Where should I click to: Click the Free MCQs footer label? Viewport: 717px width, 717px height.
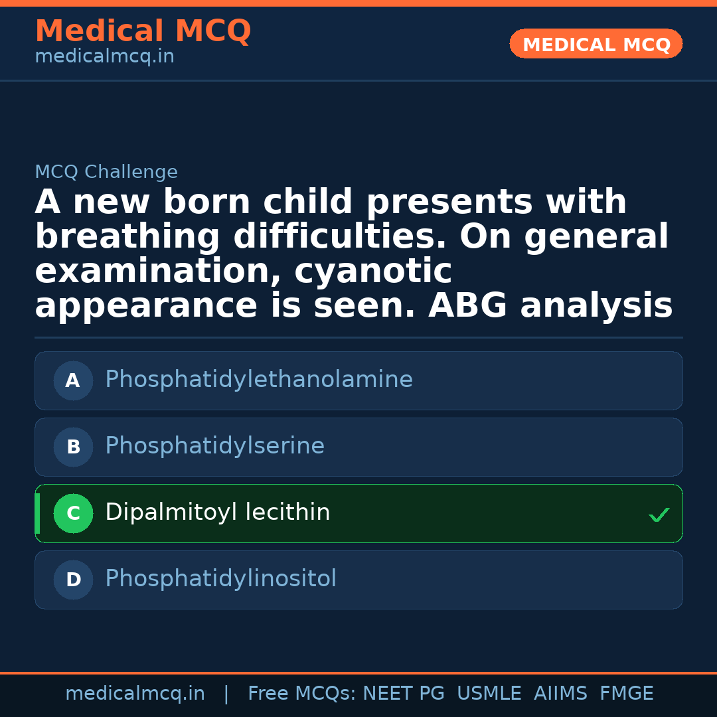302,694
